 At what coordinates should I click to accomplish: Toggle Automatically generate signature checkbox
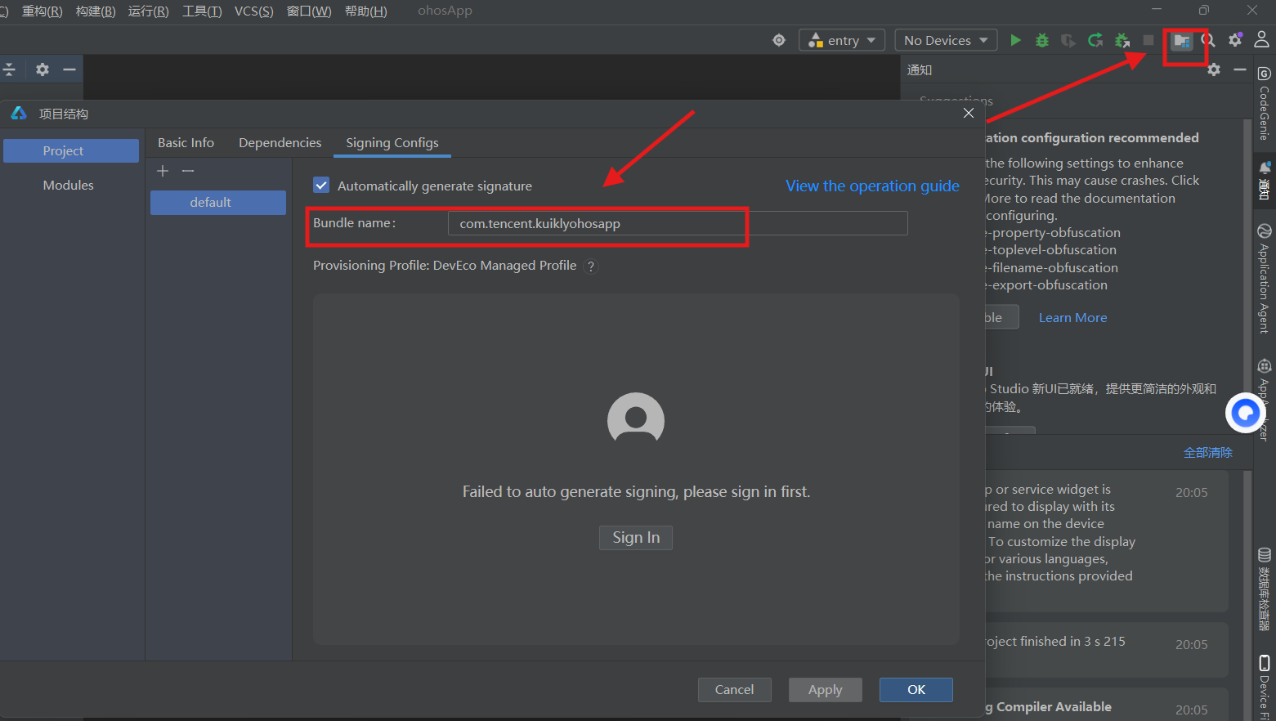pos(321,186)
